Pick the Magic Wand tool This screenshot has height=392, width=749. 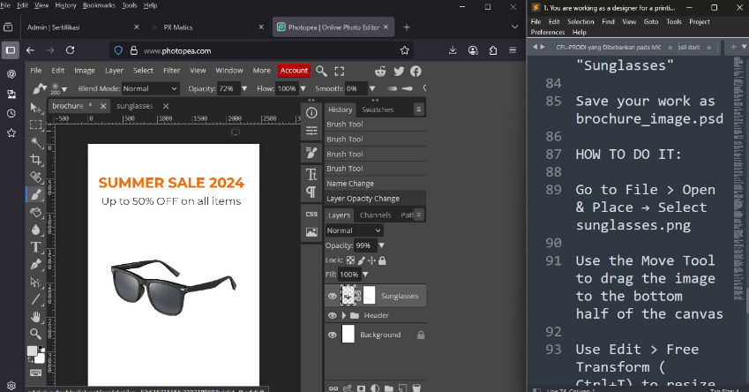point(36,142)
